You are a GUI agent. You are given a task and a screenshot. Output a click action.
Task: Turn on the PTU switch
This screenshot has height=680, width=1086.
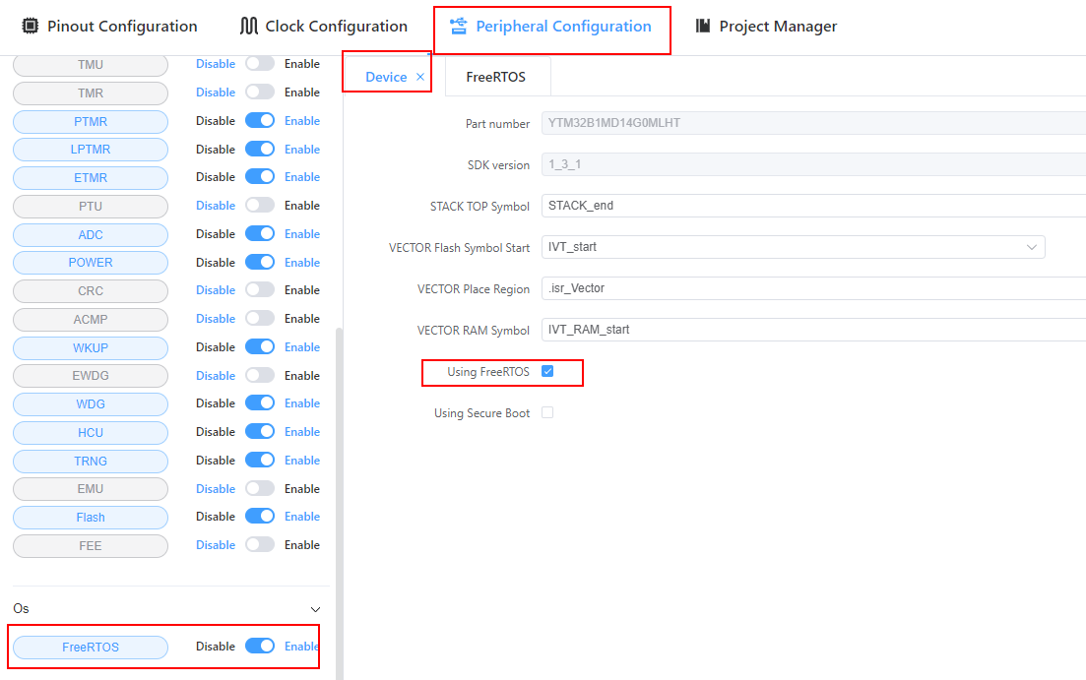260,205
